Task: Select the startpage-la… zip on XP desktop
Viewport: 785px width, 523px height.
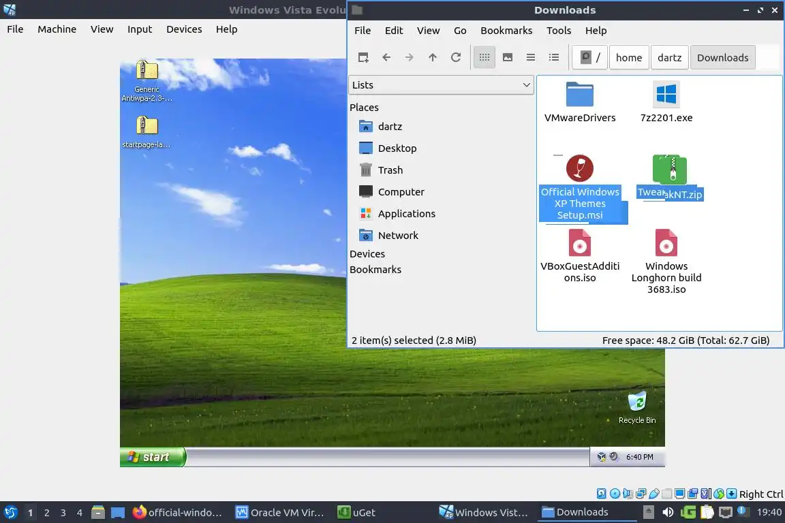Action: 147,132
